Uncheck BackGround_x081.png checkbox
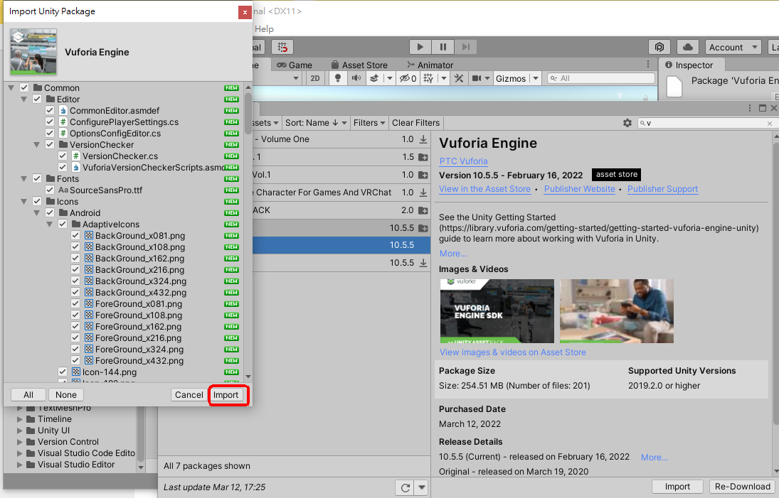The image size is (779, 498). tap(75, 236)
